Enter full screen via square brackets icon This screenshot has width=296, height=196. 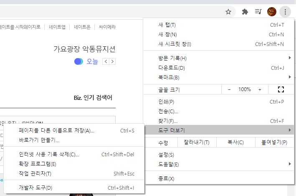(281, 89)
